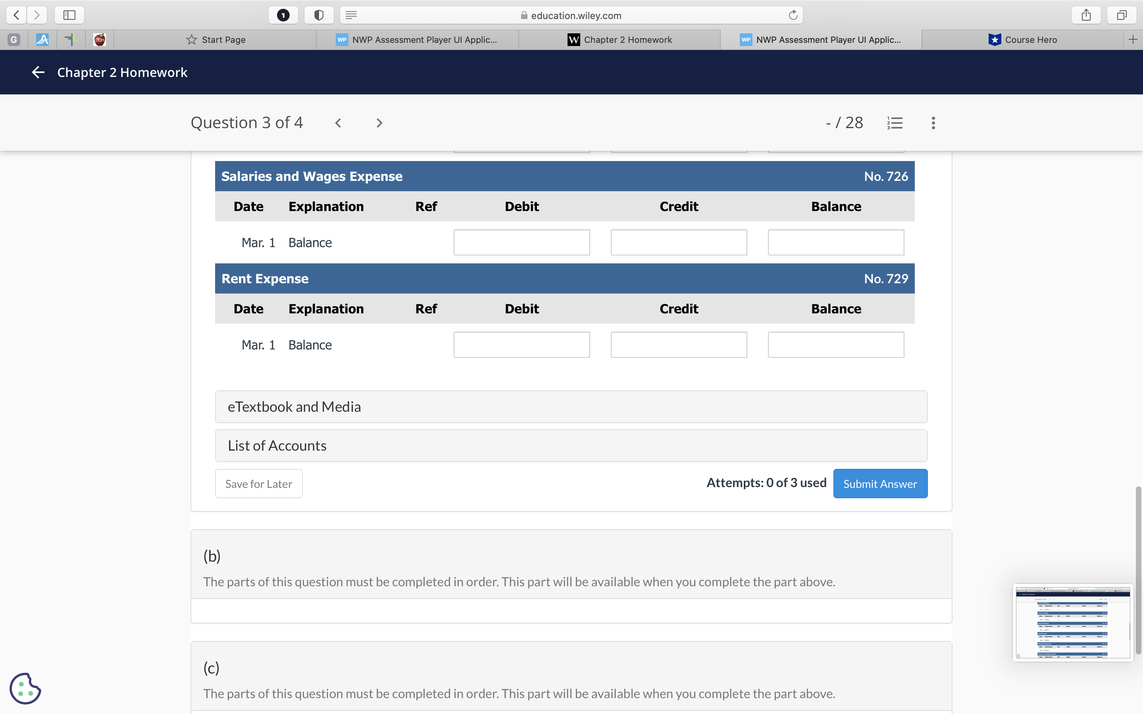Go to next question chevron
The image size is (1143, 714).
pos(379,123)
